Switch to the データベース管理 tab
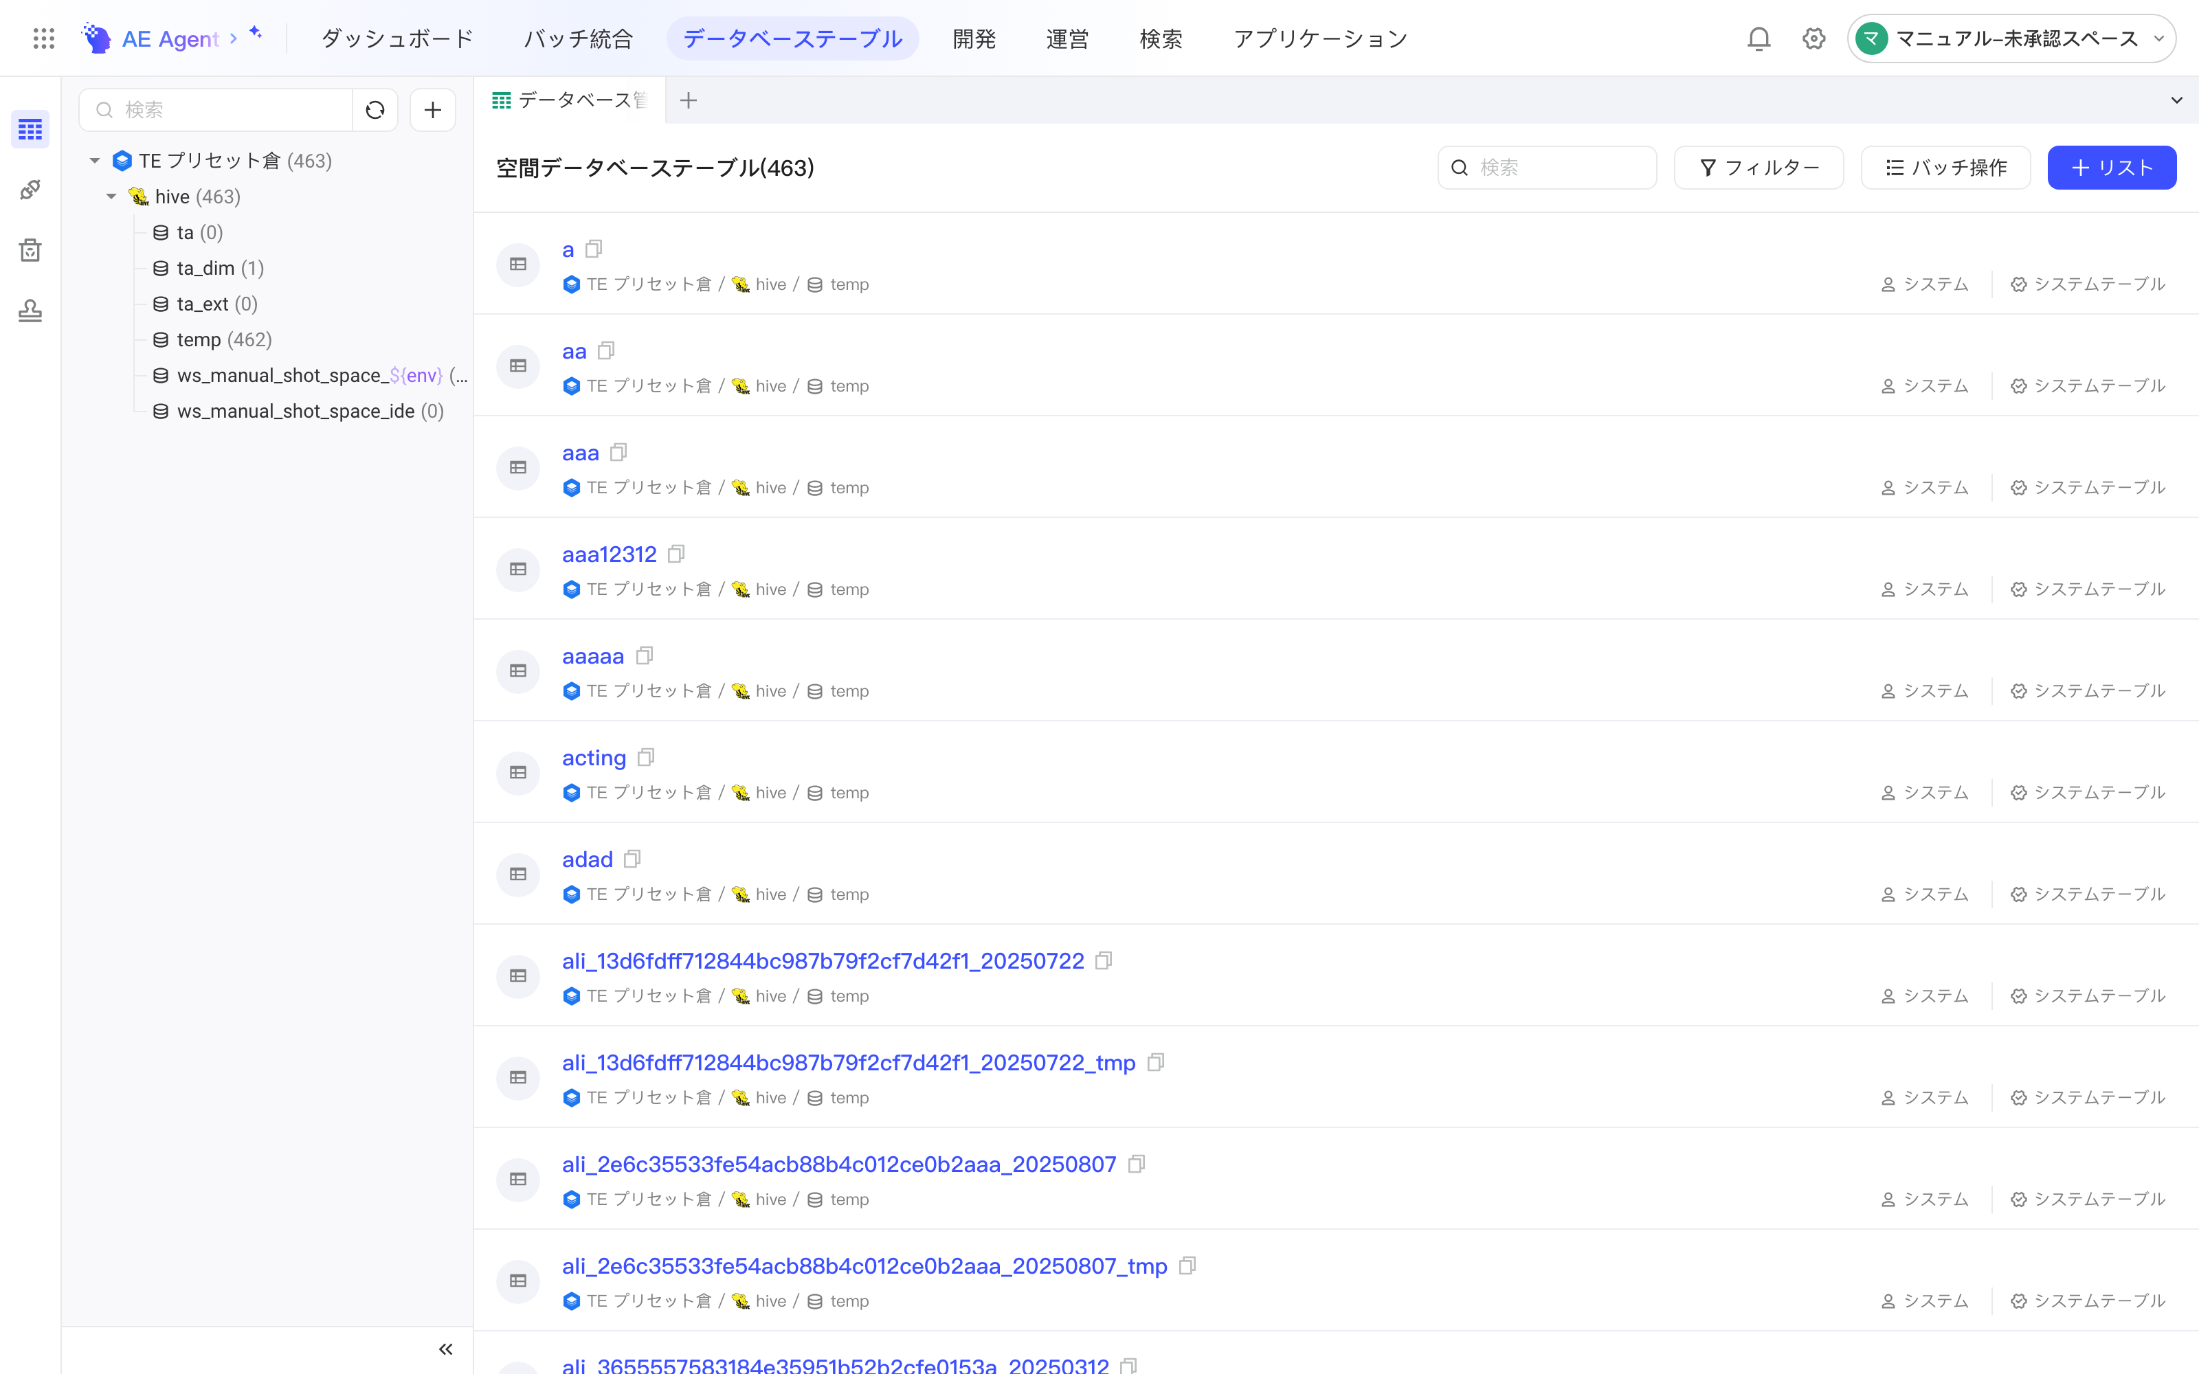This screenshot has width=2199, height=1374. click(x=570, y=100)
